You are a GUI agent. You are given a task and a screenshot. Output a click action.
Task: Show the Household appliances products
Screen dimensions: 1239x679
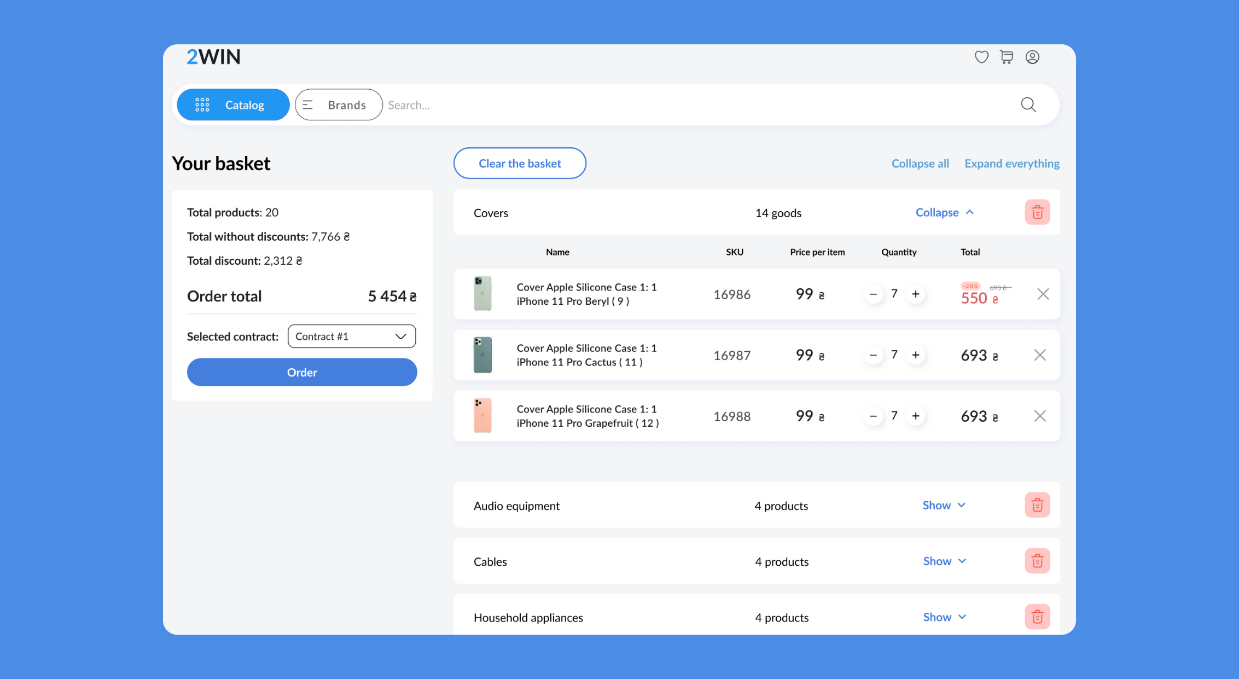pyautogui.click(x=945, y=617)
